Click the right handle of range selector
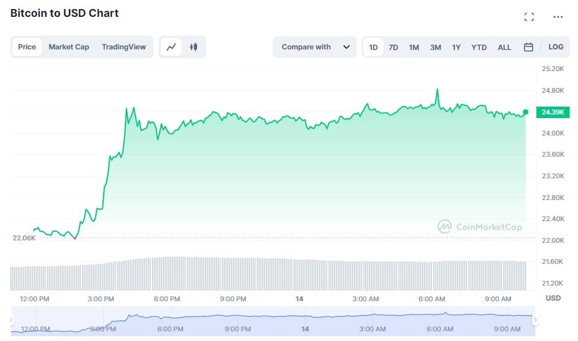Image resolution: width=578 pixels, height=341 pixels. tap(535, 321)
